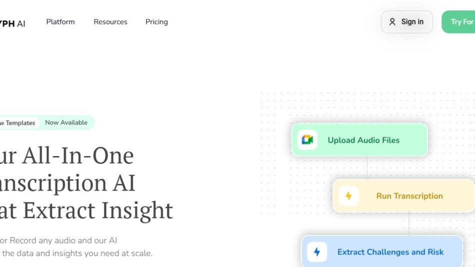This screenshot has height=267, width=475.
Task: Click the Google Meet icon on upload card
Action: [x=307, y=140]
